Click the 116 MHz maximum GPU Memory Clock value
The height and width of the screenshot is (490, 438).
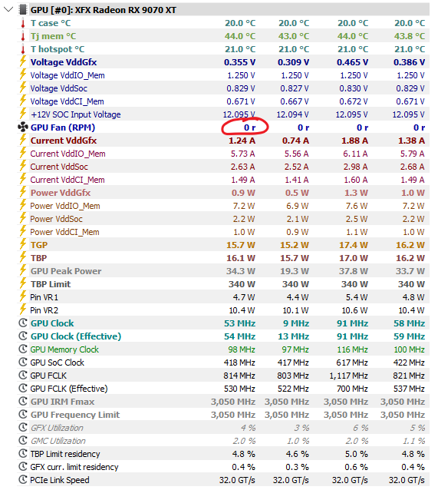point(352,349)
